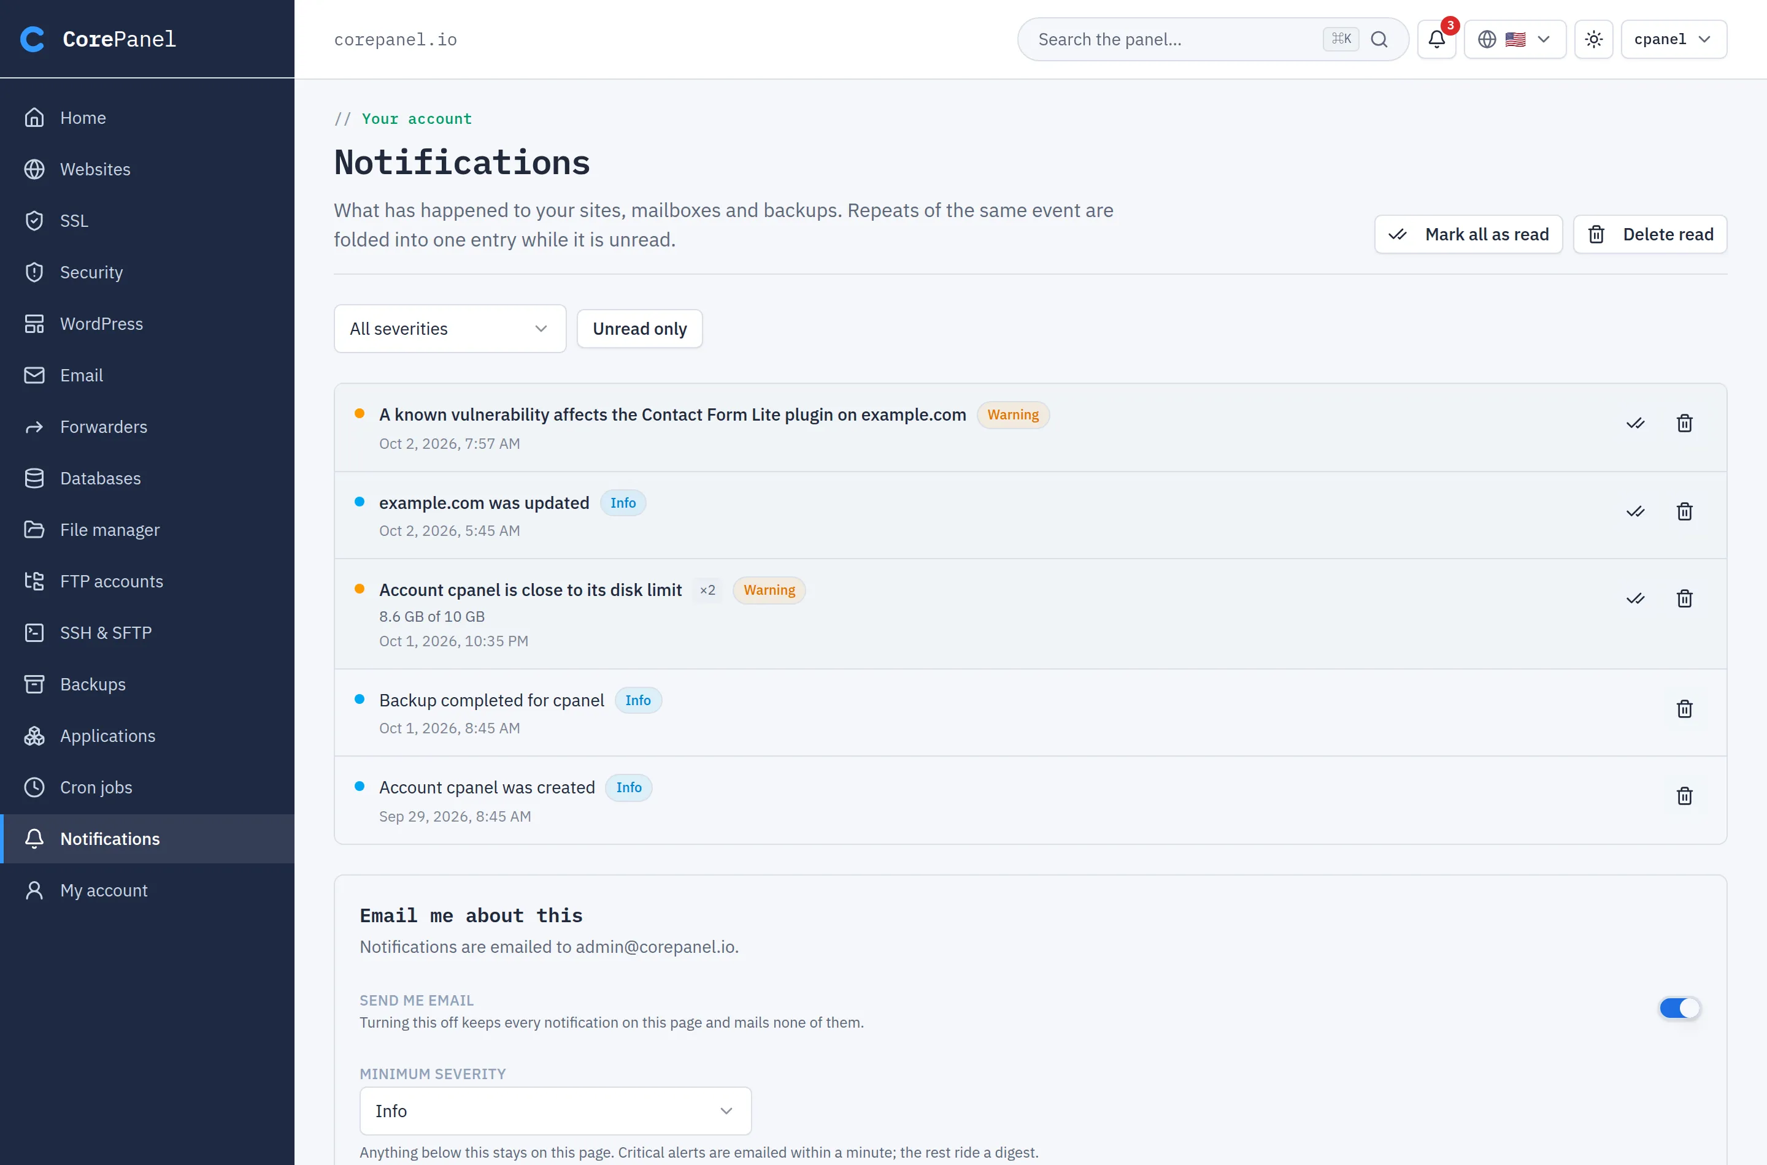Screen dimensions: 1767x1165
Task: Click the search magnifier icon
Action: coord(1379,39)
